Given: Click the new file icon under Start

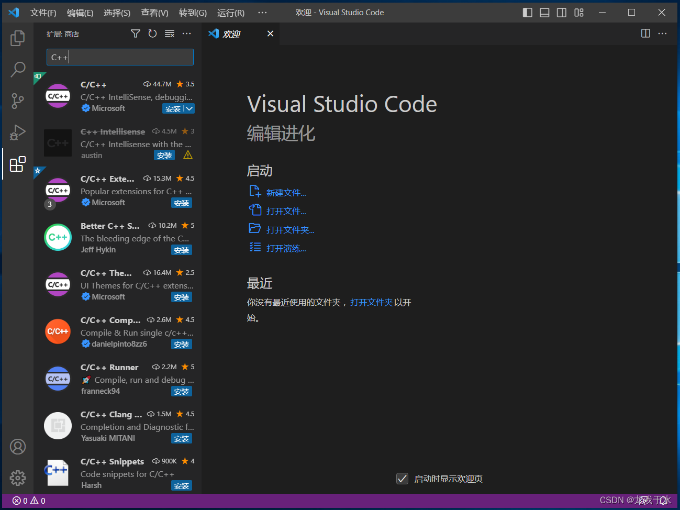Looking at the screenshot, I should coord(255,191).
